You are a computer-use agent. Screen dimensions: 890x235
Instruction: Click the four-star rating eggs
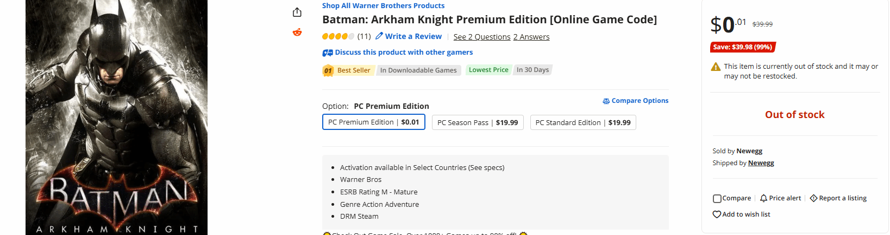[338, 36]
